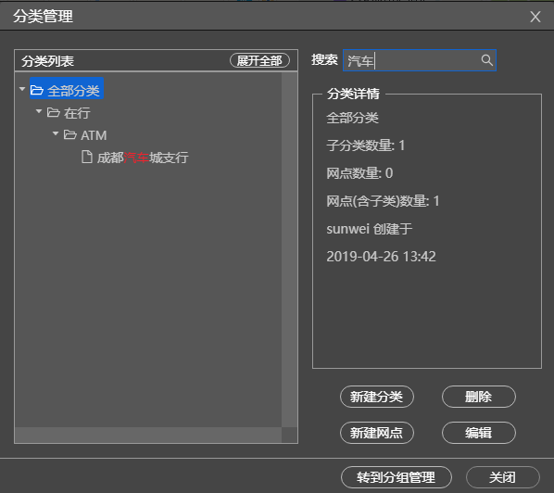Click the document icon of 成都汽车城支行
This screenshot has height=493, width=554.
86,157
